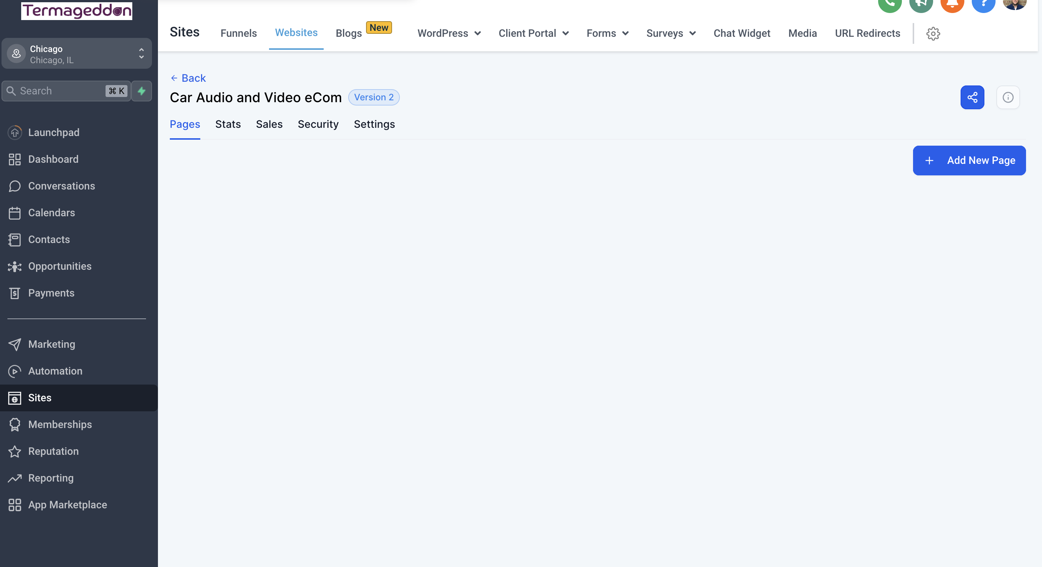Click the Sites settings gear icon
1042x567 pixels.
933,33
